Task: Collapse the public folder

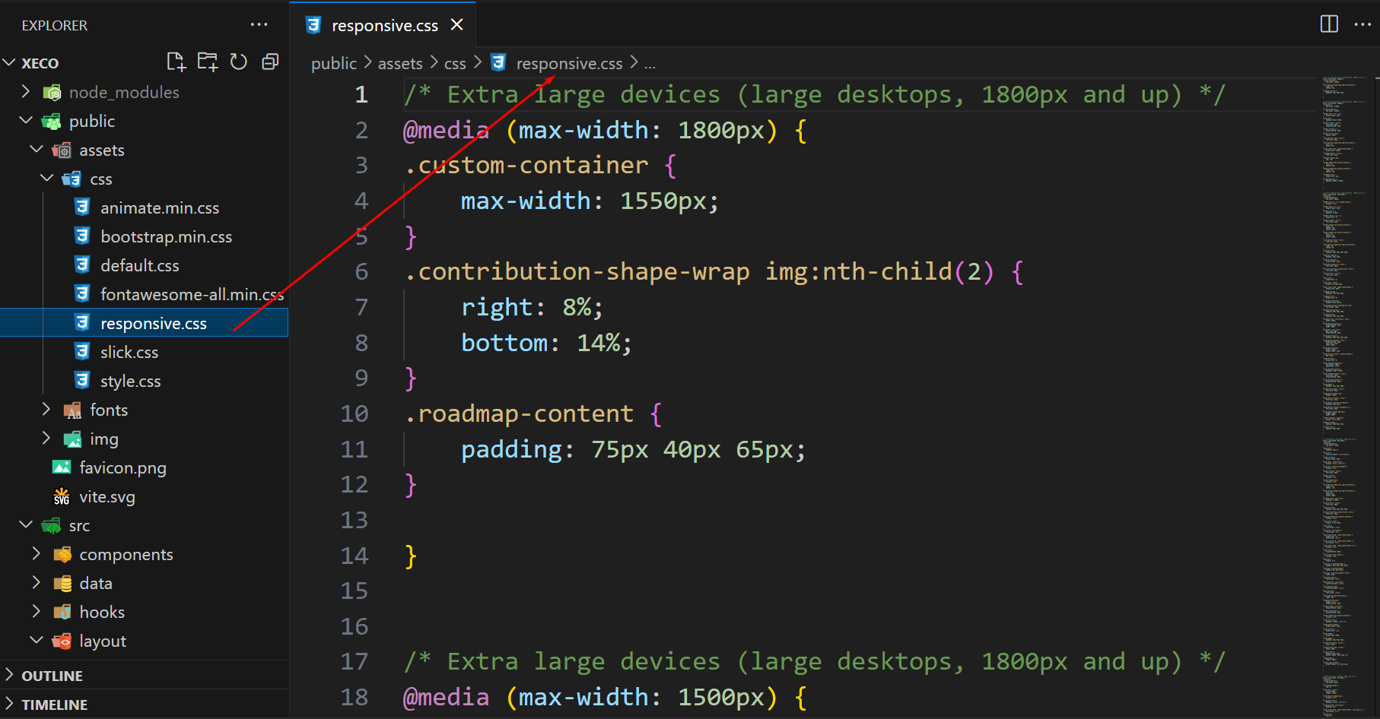Action: pyautogui.click(x=25, y=121)
